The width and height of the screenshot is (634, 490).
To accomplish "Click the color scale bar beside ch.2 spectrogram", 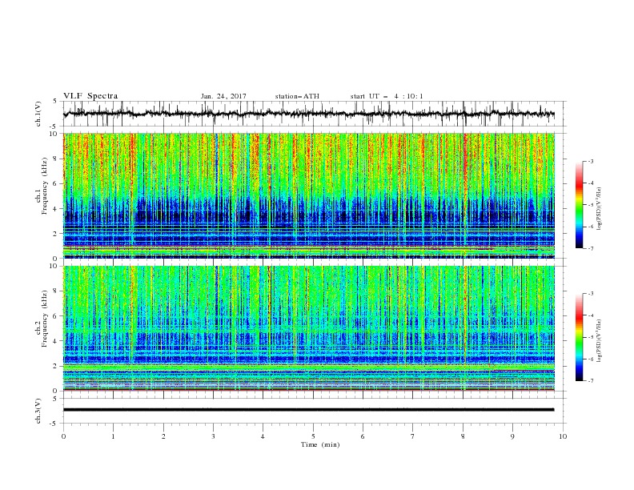I will tap(579, 337).
